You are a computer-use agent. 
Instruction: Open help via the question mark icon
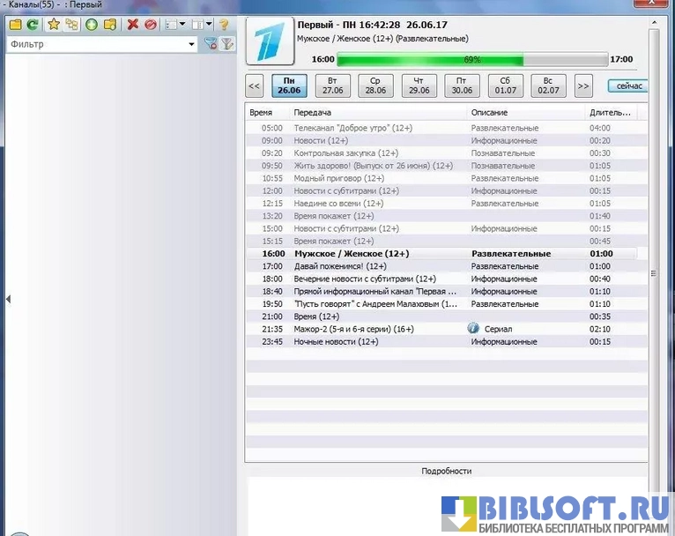tap(224, 25)
